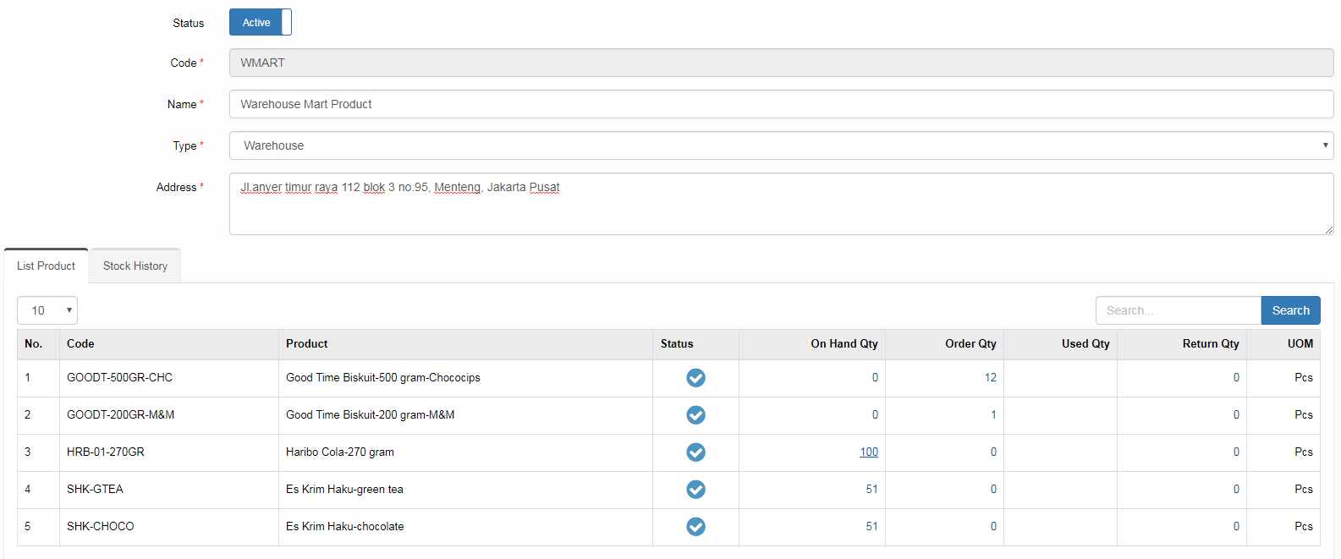Screen dimensions: 1341x559
Task: Click the Product column header
Action: [307, 344]
